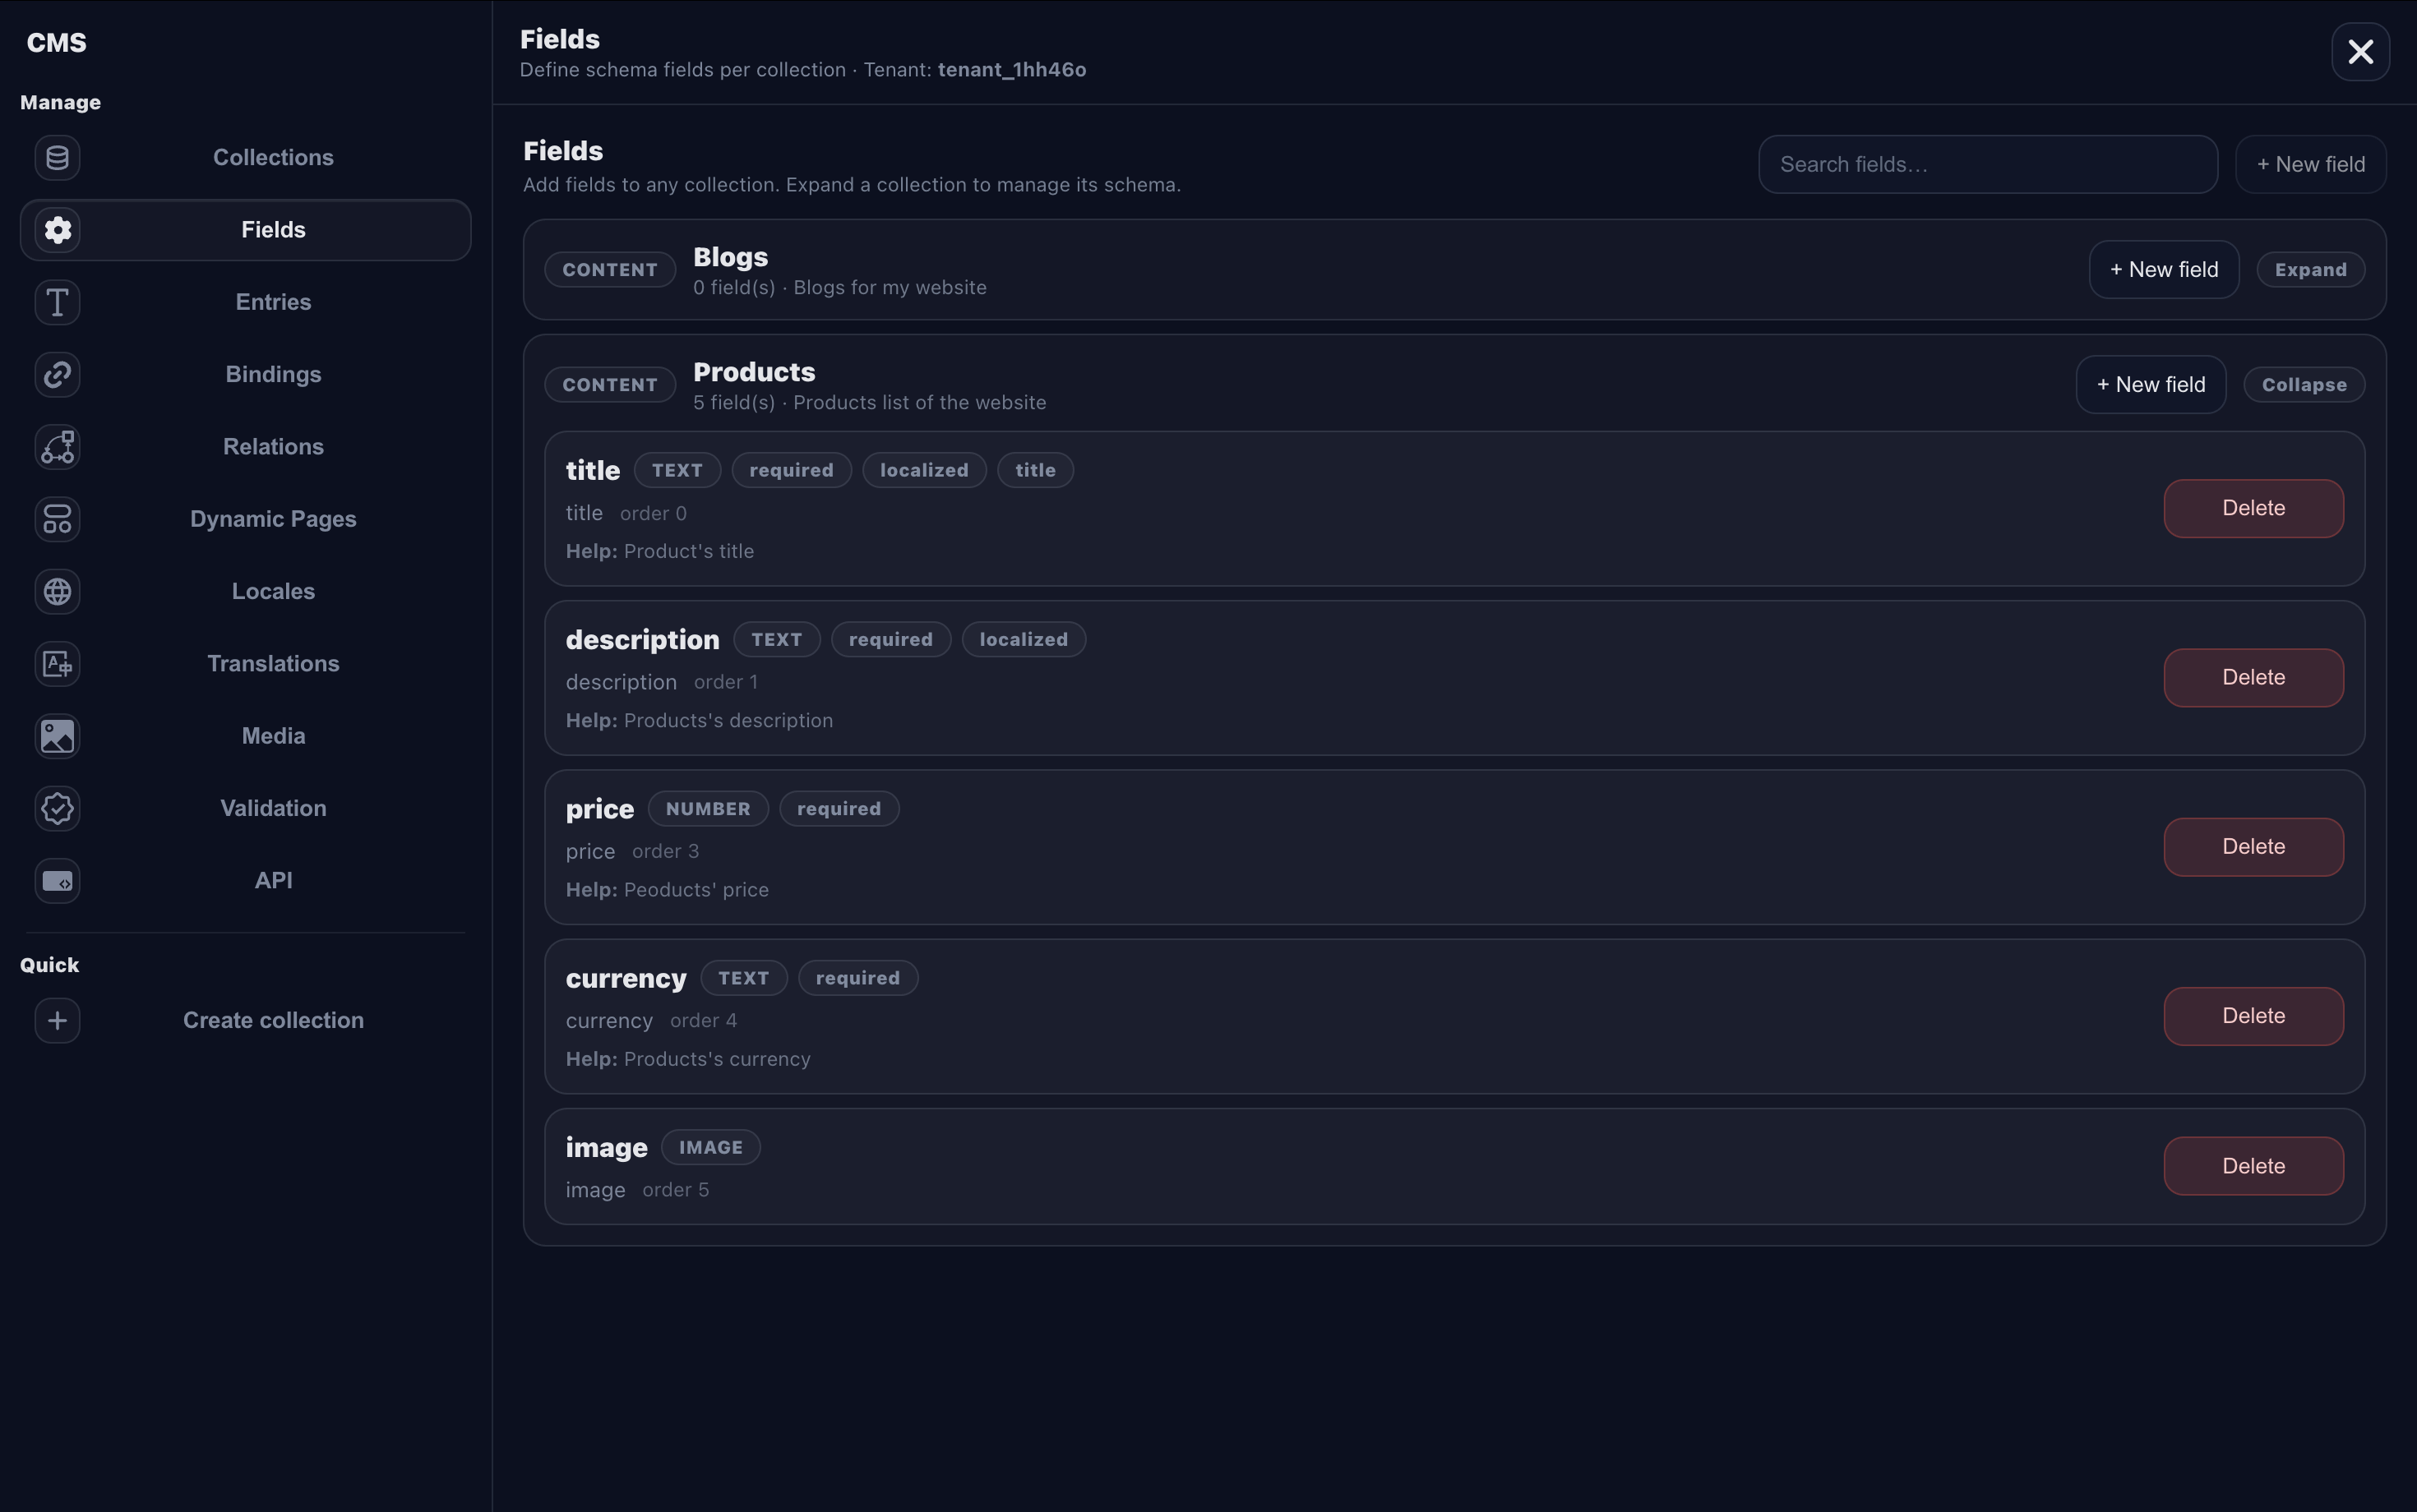Screen dimensions: 2417x1512
Task: Click the Collections database icon
Action: (57, 158)
